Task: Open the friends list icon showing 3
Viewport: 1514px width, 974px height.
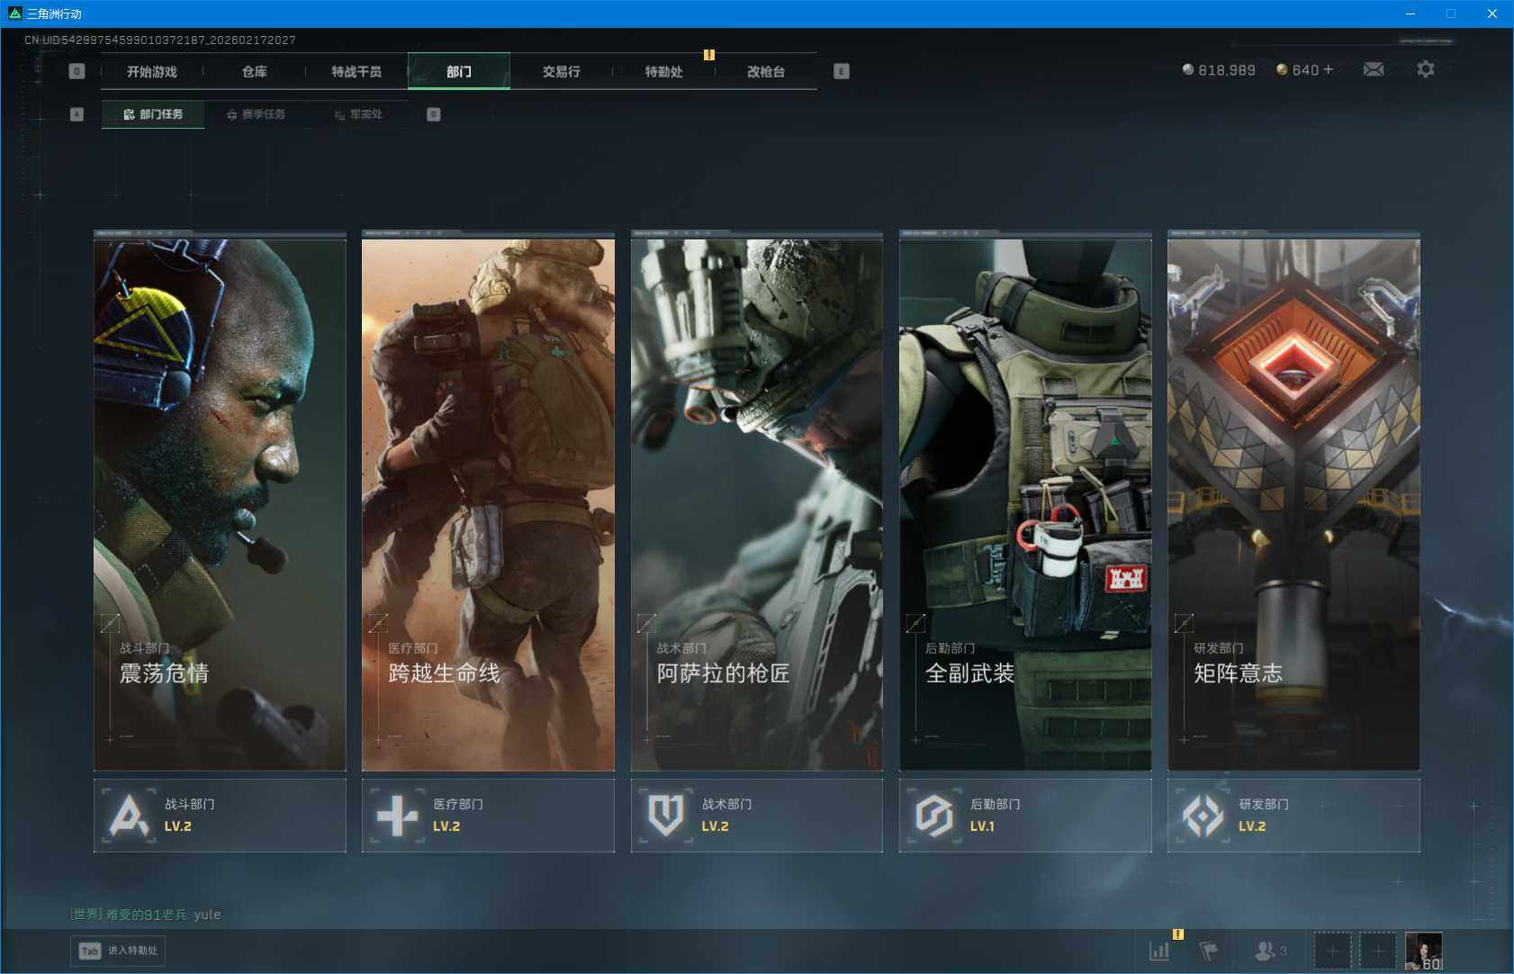Action: point(1270,951)
